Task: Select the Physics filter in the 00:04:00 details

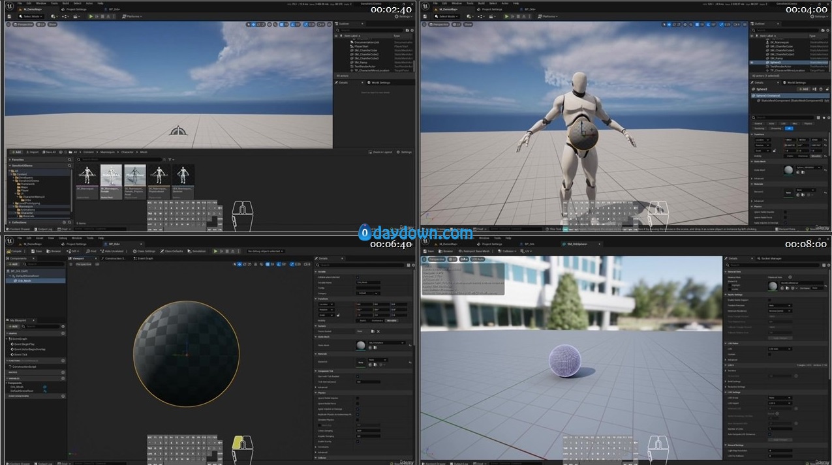Action: point(808,123)
